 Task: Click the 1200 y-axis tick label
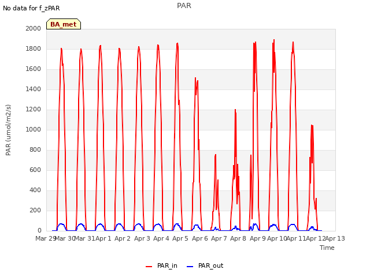coord(34,109)
